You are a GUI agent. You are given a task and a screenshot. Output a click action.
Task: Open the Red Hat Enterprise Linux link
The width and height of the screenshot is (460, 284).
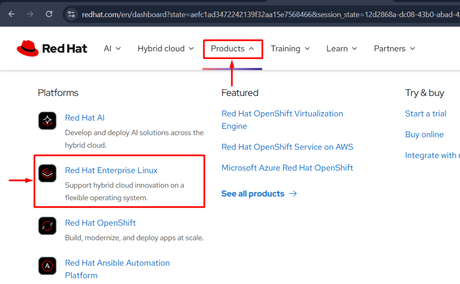pos(111,170)
